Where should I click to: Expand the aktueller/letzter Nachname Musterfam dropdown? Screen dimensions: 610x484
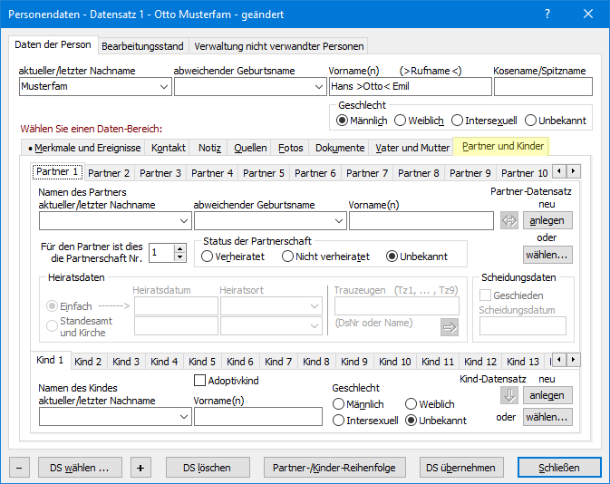[163, 87]
